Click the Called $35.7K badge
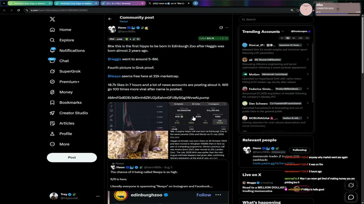The width and height of the screenshot is (364, 204). tap(213, 38)
